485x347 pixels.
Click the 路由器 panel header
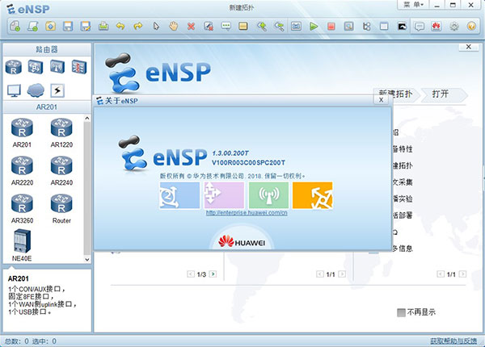47,49
